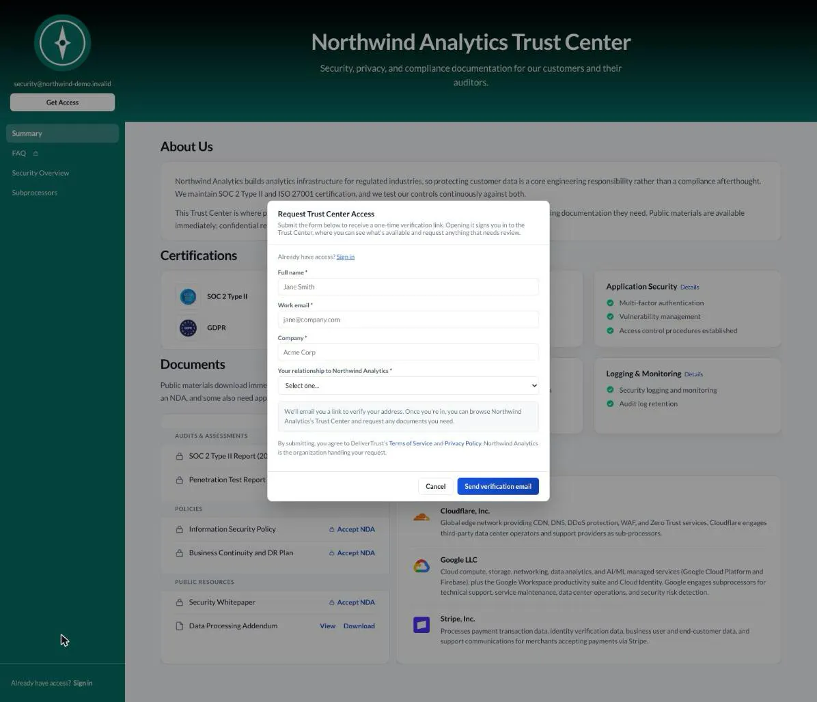
Task: Click green check beside Multi-factor authentication
Action: click(610, 303)
